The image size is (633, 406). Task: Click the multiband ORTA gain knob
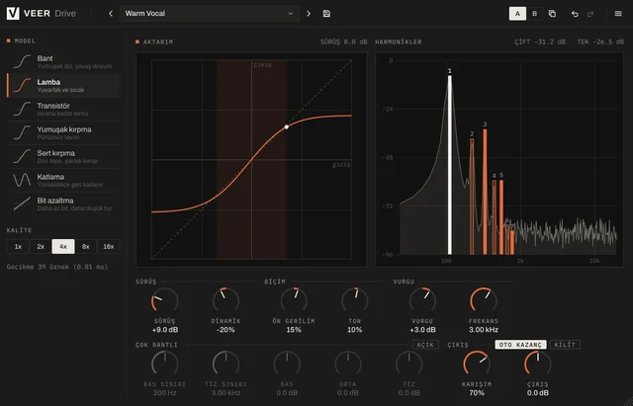coord(348,365)
